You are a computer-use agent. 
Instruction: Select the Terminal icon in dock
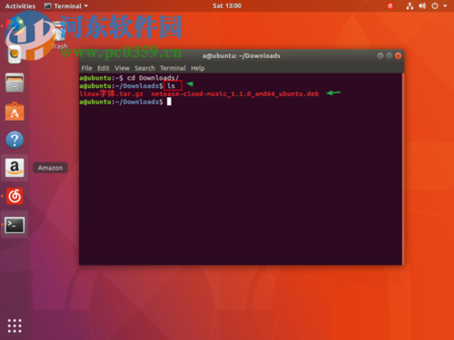coord(15,225)
